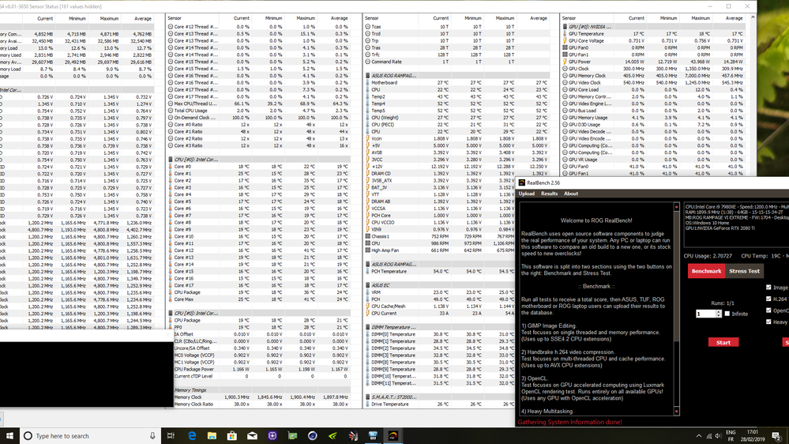The image size is (789, 444).
Task: Uncheck the Image test checkbox in RealBench
Action: click(x=768, y=287)
